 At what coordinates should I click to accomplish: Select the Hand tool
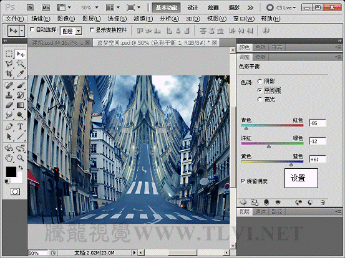[9, 158]
